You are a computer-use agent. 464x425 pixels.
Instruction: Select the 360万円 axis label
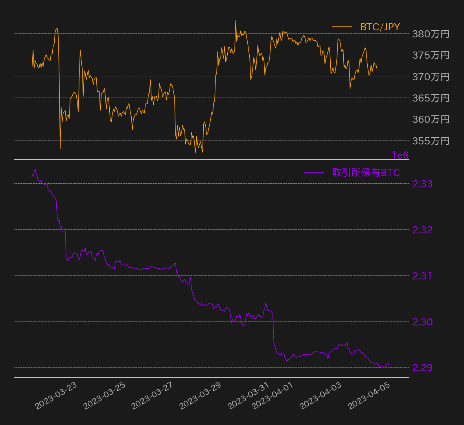(x=431, y=119)
